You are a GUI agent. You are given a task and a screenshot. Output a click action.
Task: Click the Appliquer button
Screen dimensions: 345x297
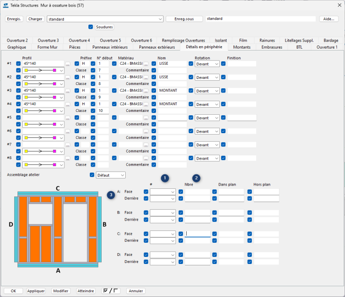click(x=36, y=291)
